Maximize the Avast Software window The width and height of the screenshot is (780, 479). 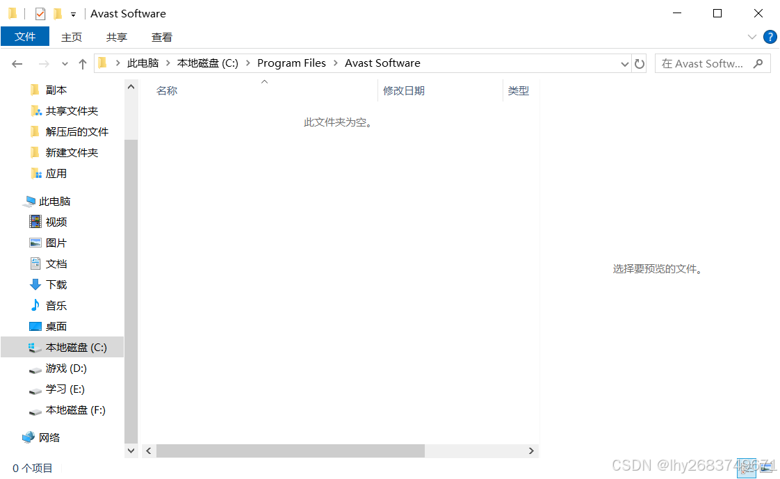[717, 13]
